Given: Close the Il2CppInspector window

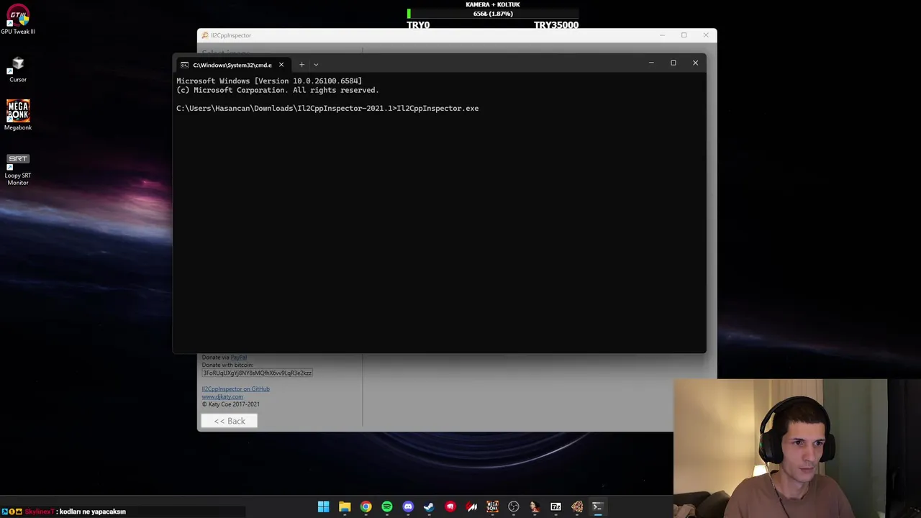Looking at the screenshot, I should [706, 35].
